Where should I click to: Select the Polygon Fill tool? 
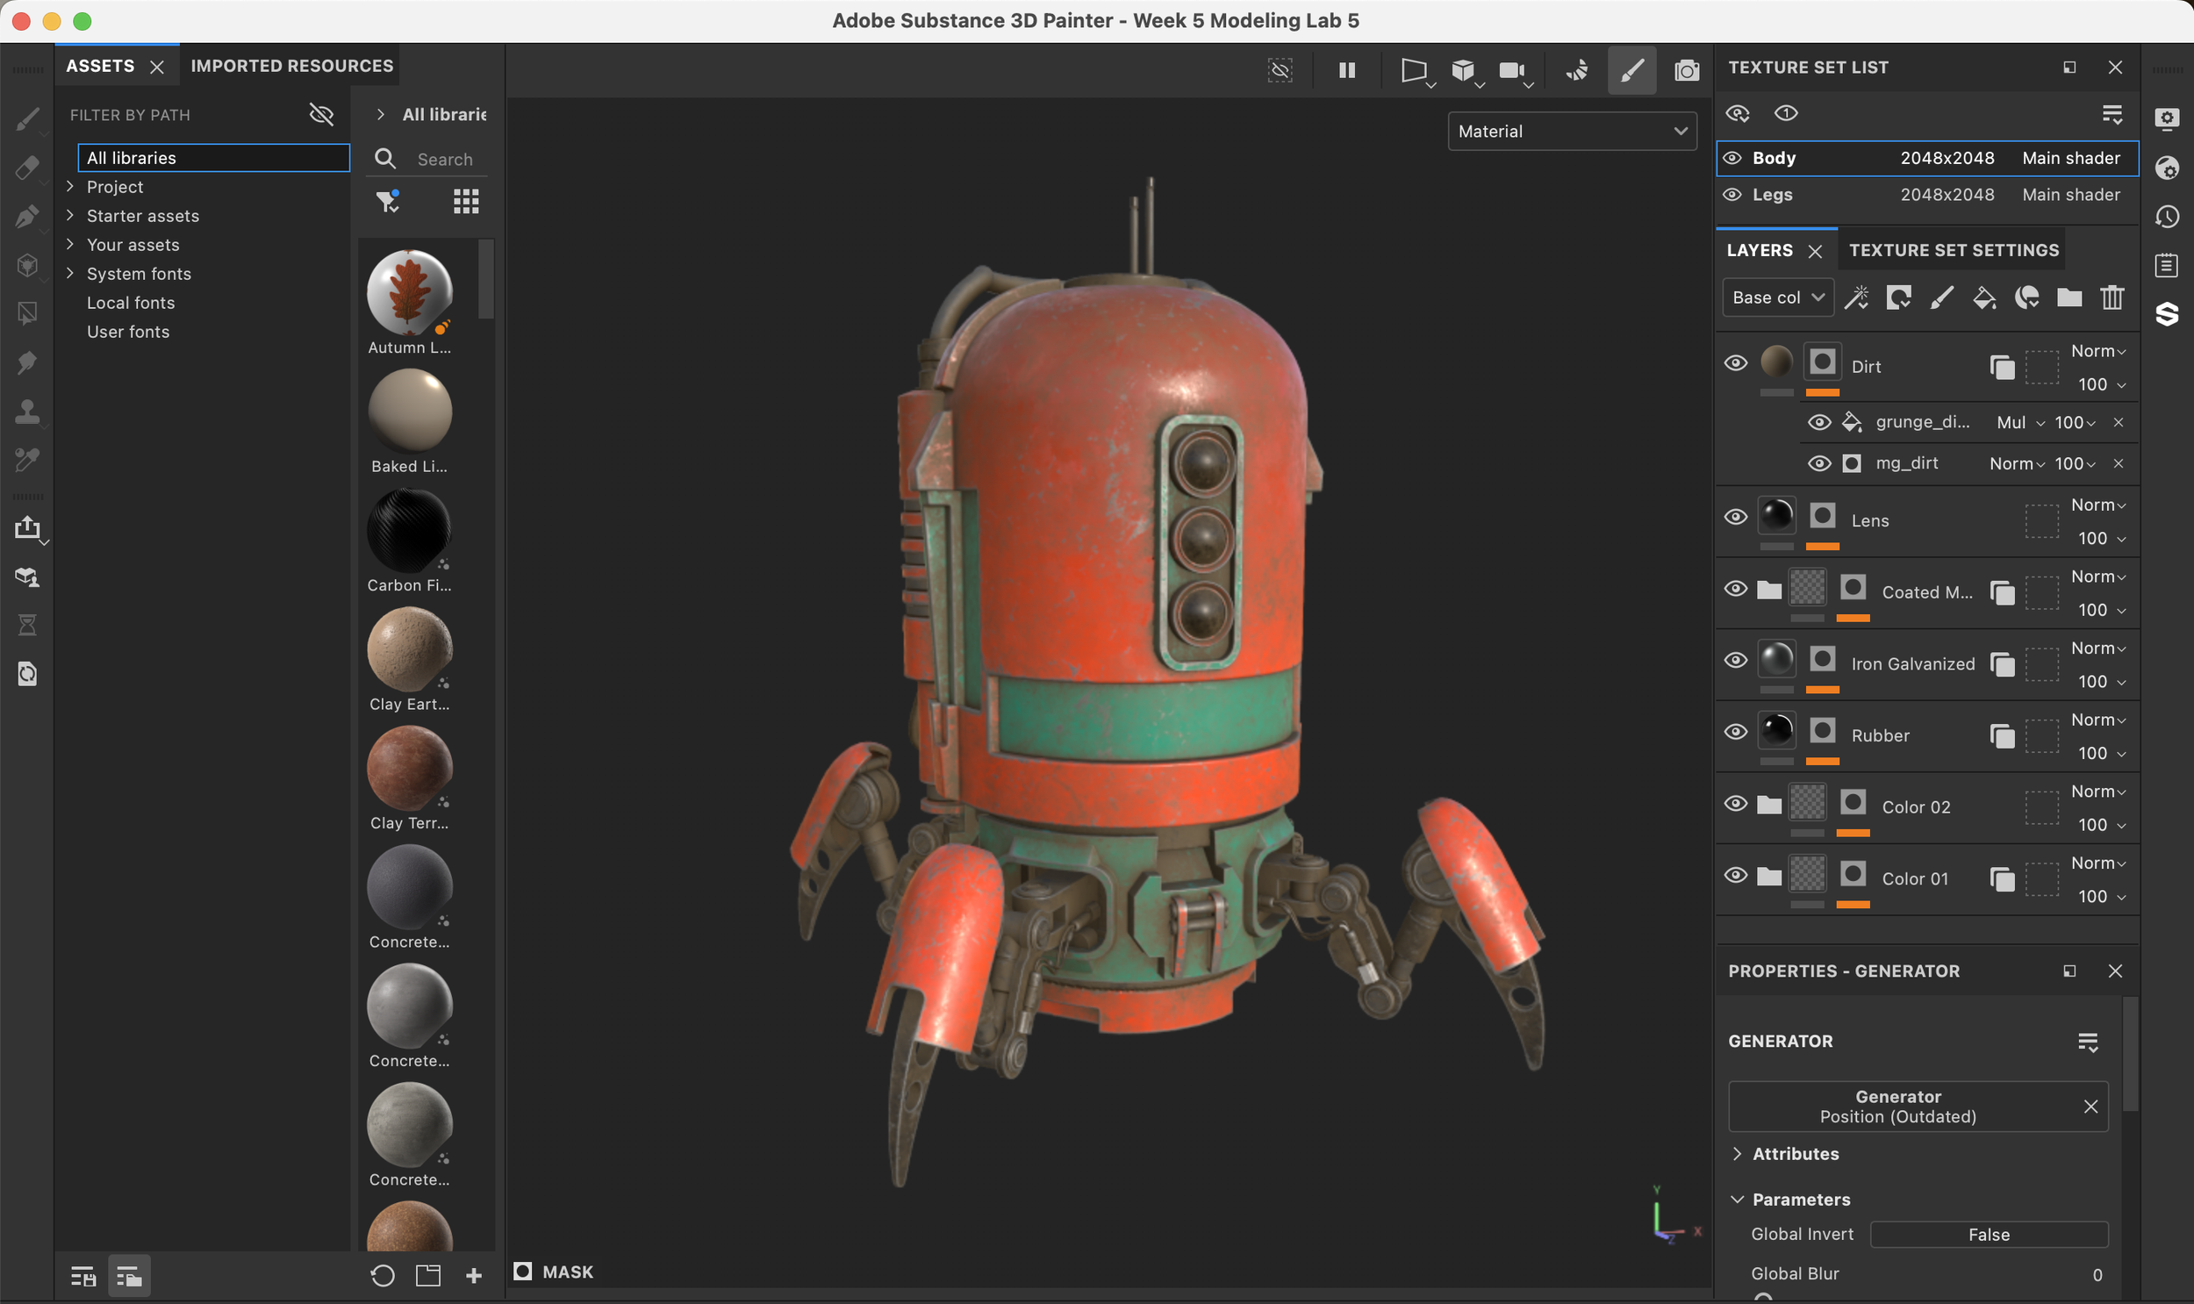point(29,313)
